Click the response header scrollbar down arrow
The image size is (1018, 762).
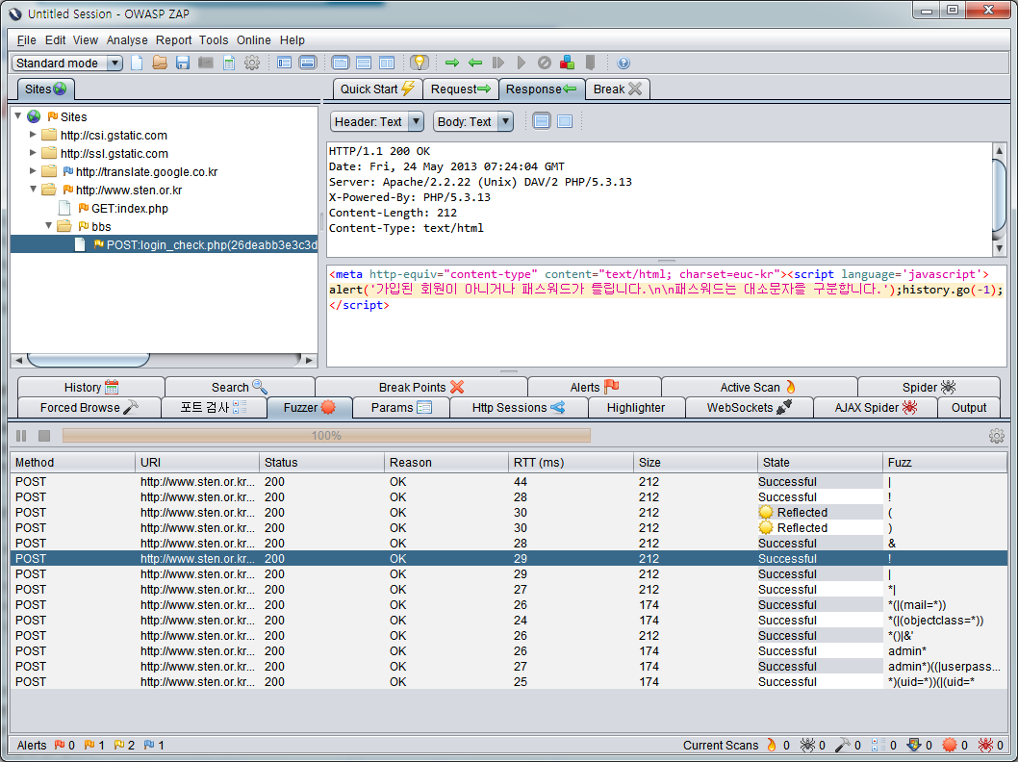click(999, 248)
